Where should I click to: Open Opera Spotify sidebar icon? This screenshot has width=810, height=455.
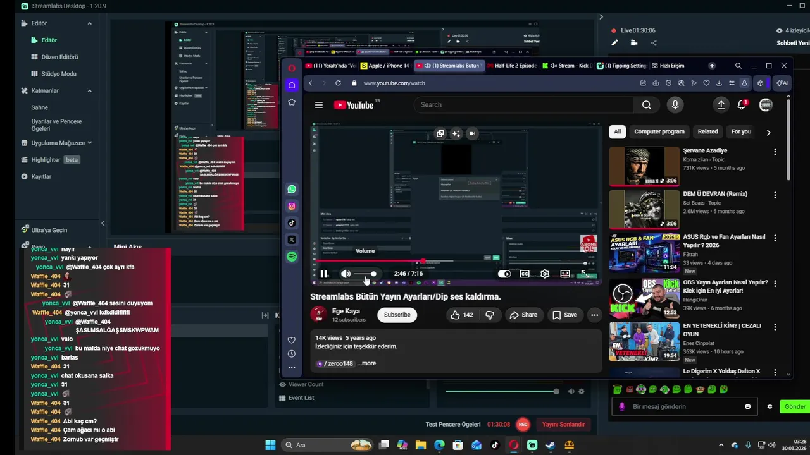[x=292, y=257]
